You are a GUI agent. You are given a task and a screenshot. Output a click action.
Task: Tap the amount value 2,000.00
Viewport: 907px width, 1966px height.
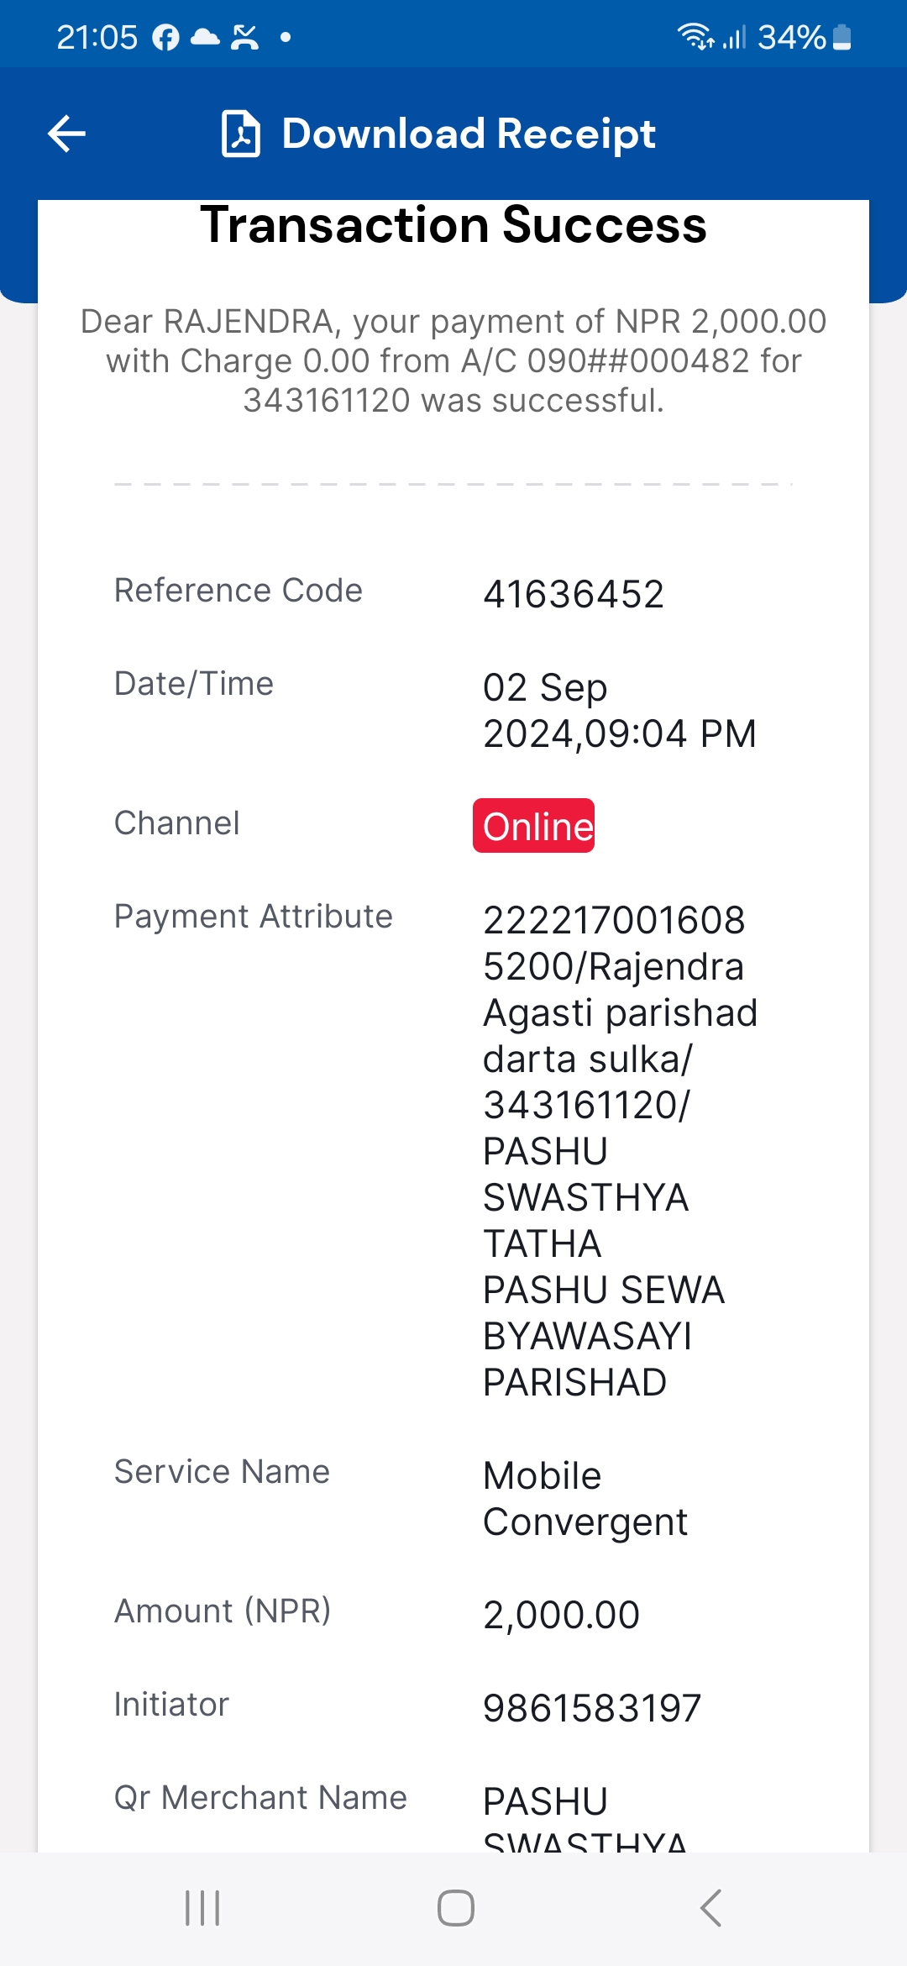coord(561,1615)
